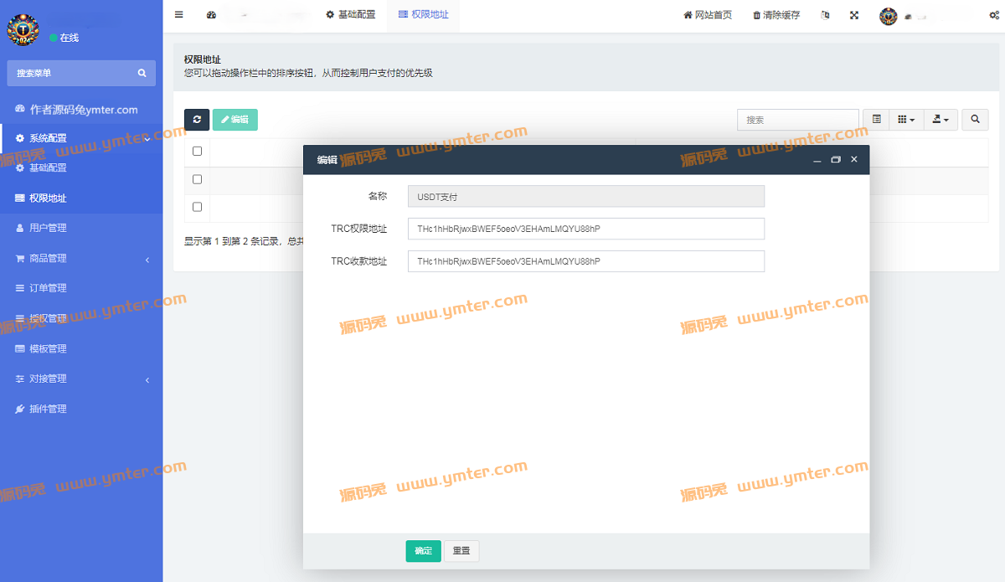This screenshot has width=1005, height=582.
Task: Click the green 编辑 toolbar button
Action: [x=235, y=120]
